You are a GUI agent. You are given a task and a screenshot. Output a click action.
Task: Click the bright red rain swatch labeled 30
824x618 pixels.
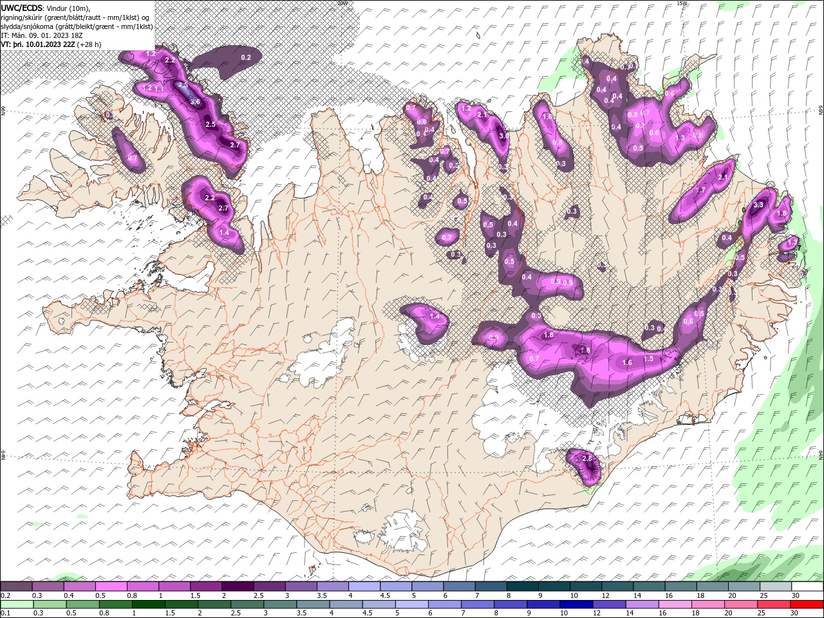coord(807,604)
